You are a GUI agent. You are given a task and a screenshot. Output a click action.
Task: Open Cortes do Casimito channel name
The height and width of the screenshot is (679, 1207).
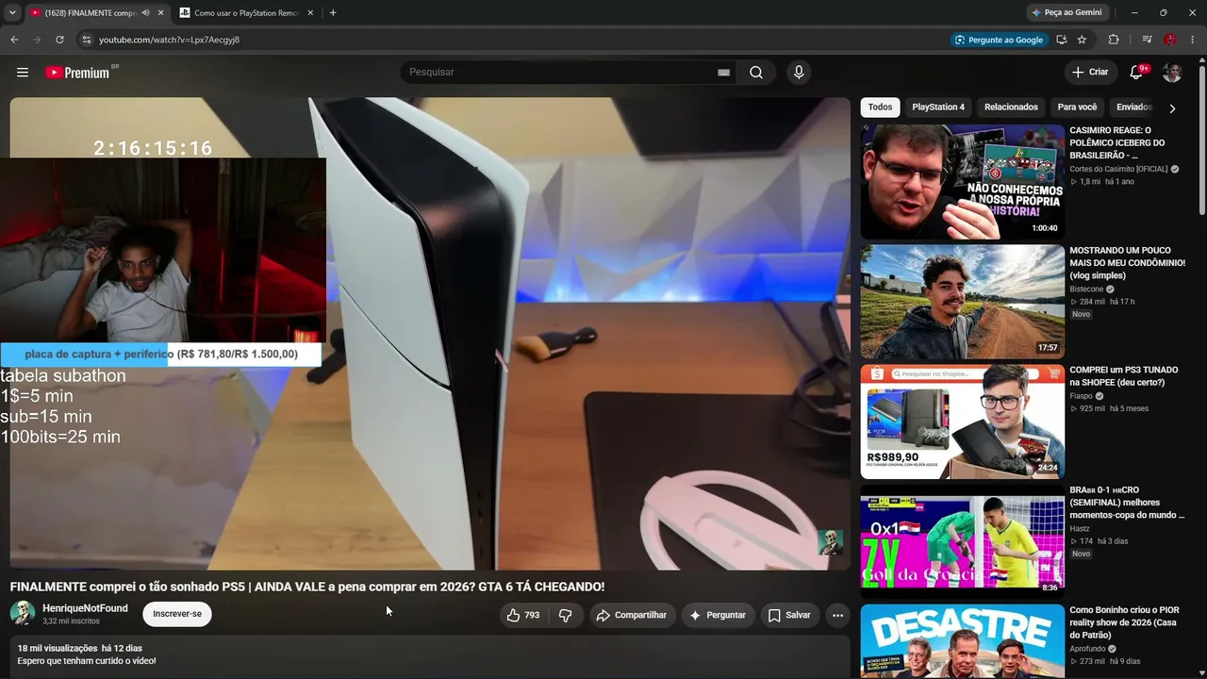click(1118, 170)
